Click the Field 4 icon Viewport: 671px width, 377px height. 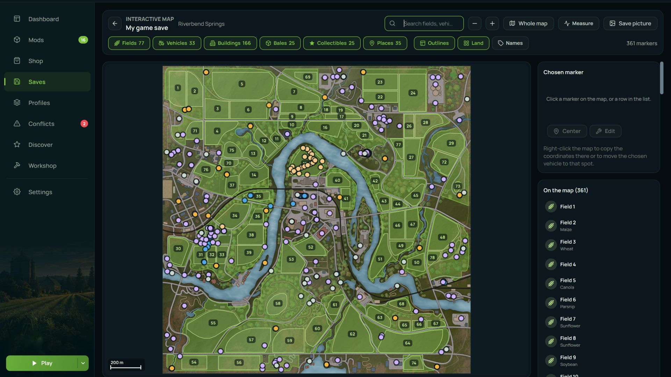pyautogui.click(x=551, y=264)
